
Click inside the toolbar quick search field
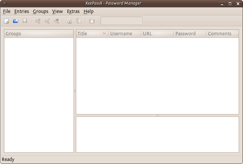[x=122, y=21]
